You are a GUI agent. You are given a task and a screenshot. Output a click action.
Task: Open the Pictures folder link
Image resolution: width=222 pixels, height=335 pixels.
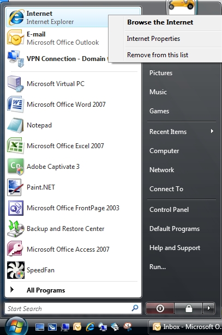click(x=161, y=73)
